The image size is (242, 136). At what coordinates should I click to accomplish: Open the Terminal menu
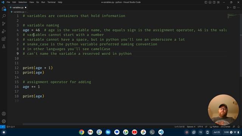(51, 2)
